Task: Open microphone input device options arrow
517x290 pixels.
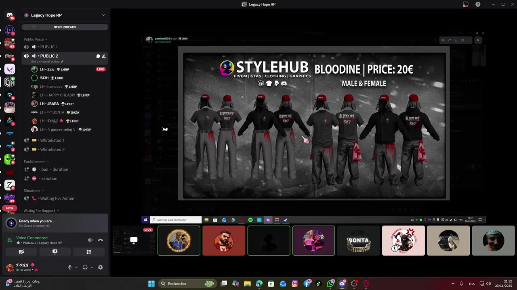Action: (76, 267)
